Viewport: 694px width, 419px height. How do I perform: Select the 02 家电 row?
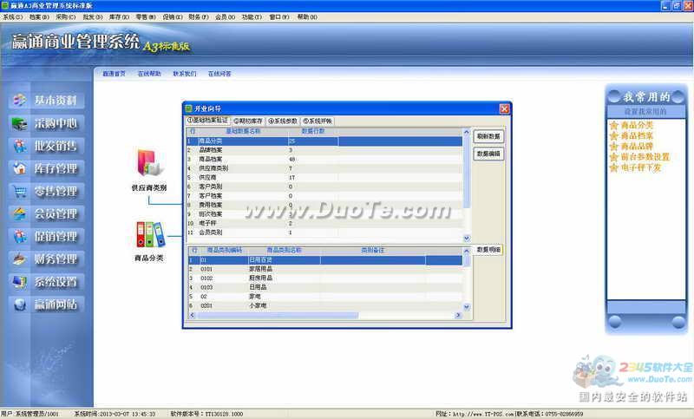pos(325,297)
